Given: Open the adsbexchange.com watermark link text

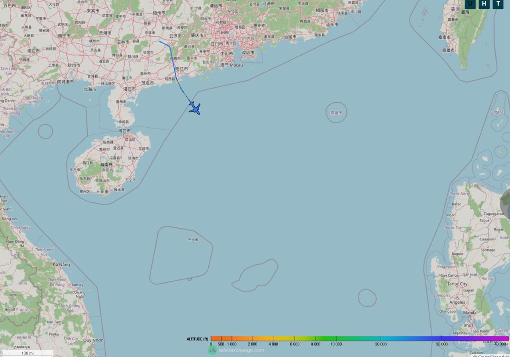Looking at the screenshot, I should coord(241,350).
